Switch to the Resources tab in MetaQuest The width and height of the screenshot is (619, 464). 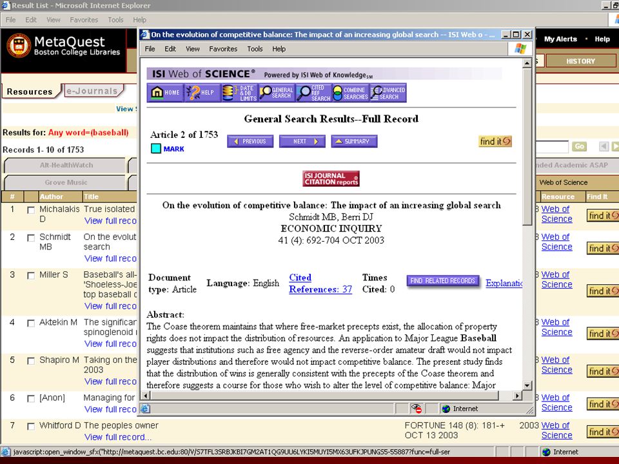[30, 92]
